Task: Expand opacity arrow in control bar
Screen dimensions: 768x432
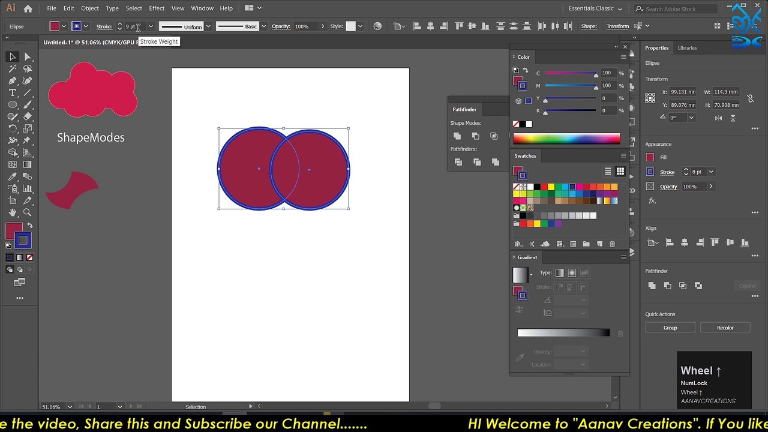Action: point(323,26)
